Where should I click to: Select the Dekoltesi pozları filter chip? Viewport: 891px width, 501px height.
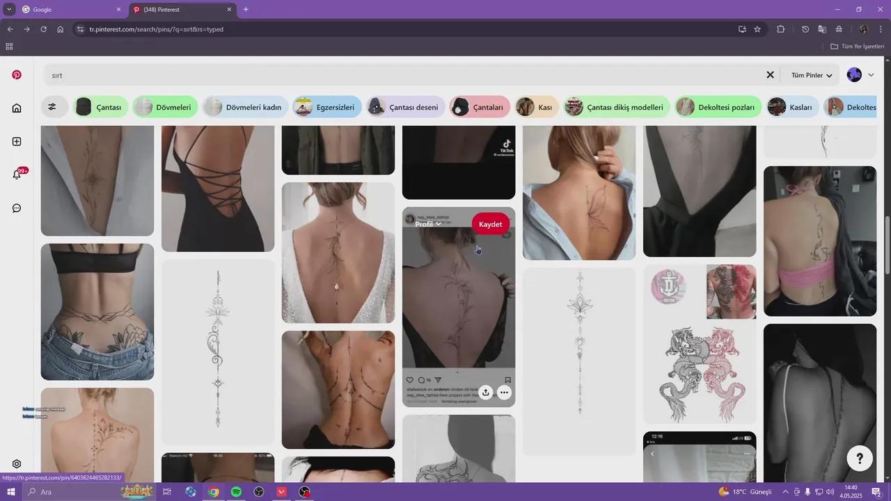pos(718,107)
